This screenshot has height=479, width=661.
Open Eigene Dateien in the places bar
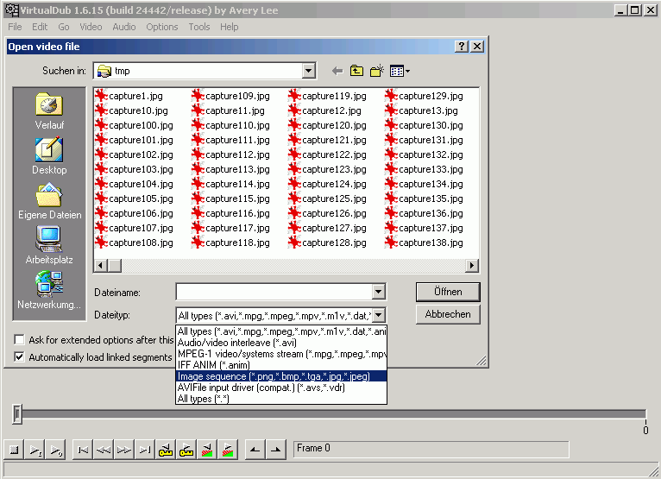49,201
